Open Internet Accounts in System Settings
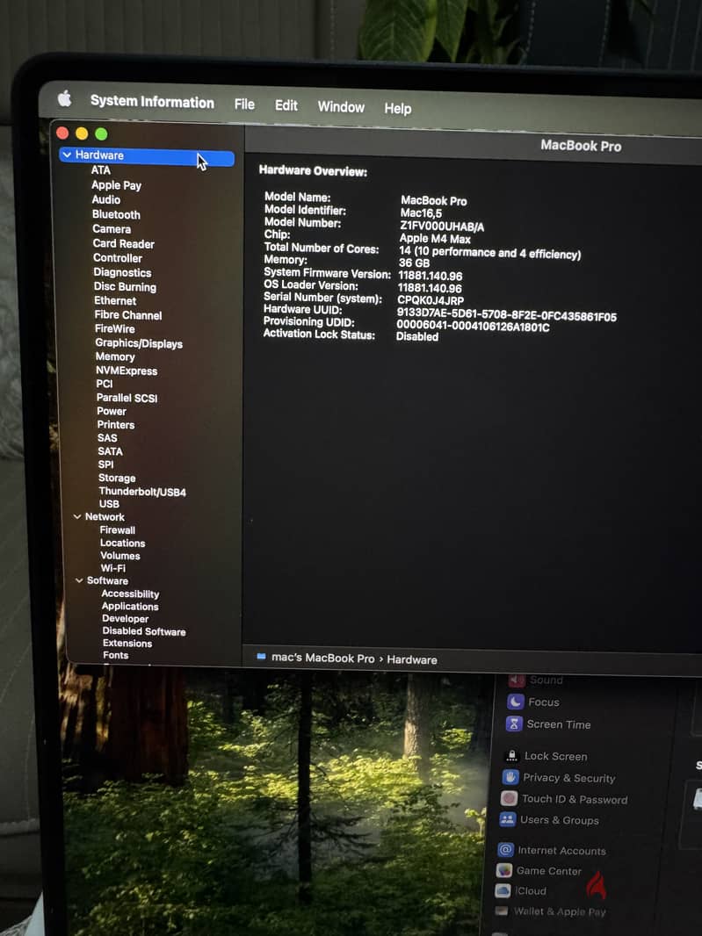702x936 pixels. click(x=552, y=851)
